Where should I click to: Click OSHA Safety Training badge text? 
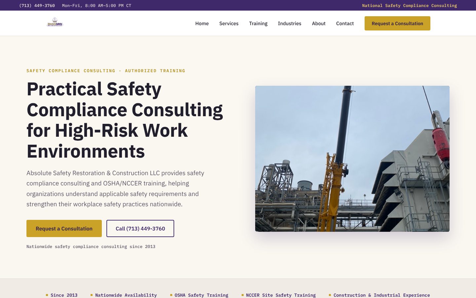(201, 295)
